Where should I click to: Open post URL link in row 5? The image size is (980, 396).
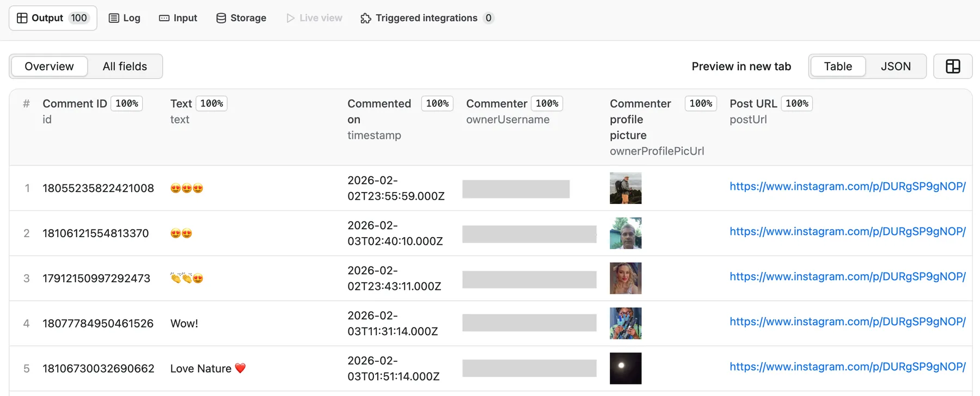tap(848, 367)
